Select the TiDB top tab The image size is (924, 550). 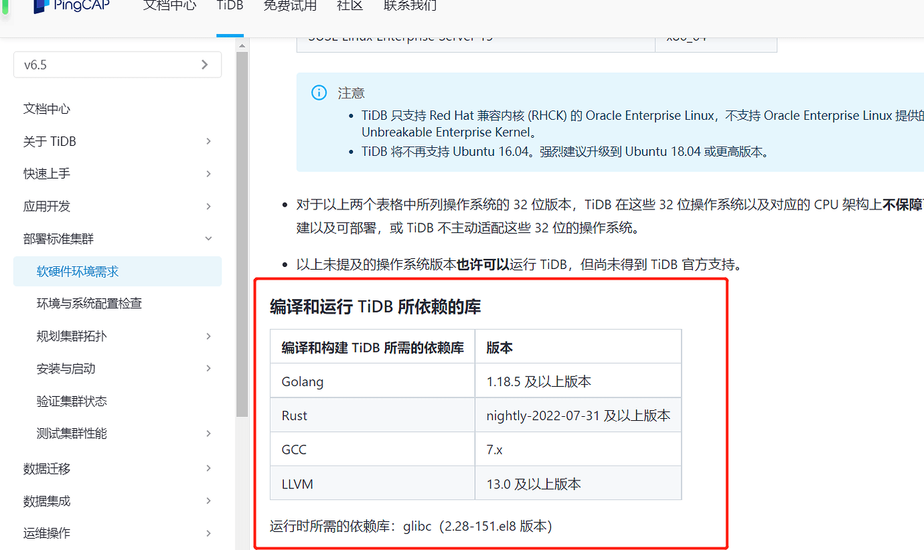pos(230,6)
